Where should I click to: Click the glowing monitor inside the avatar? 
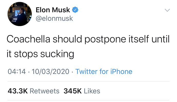17,13
